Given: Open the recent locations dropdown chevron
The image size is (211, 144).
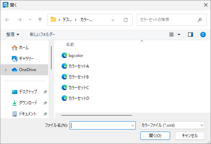Looking at the screenshot, I should pos(30,20).
